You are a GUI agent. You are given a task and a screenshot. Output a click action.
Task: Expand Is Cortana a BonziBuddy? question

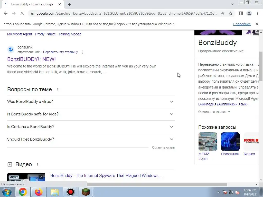tap(91, 127)
